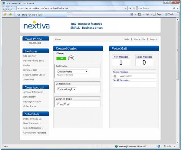Click the Home breadcrumb link
This screenshot has height=151, width=182.
click(x=58, y=39)
